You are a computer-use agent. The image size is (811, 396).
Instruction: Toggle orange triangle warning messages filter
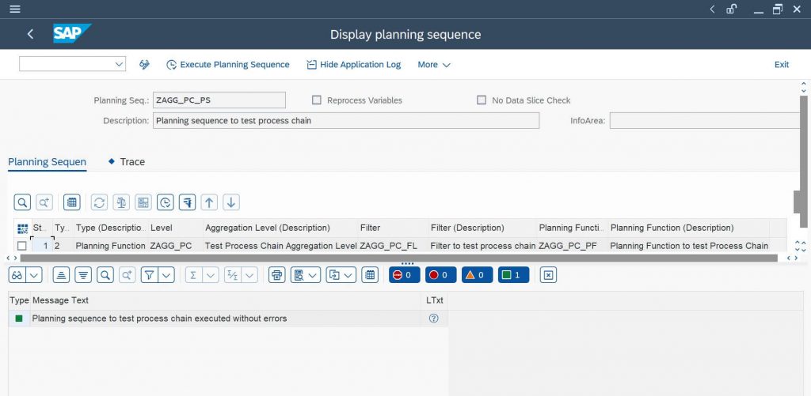click(x=478, y=275)
